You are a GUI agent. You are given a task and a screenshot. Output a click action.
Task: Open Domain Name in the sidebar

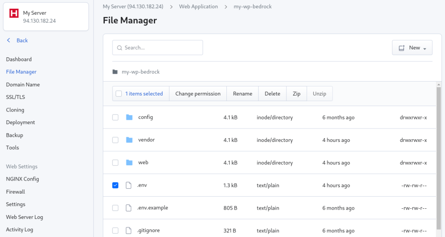23,85
